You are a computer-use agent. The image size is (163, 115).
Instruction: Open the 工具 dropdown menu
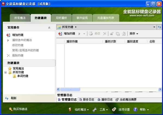pyautogui.click(x=104, y=110)
